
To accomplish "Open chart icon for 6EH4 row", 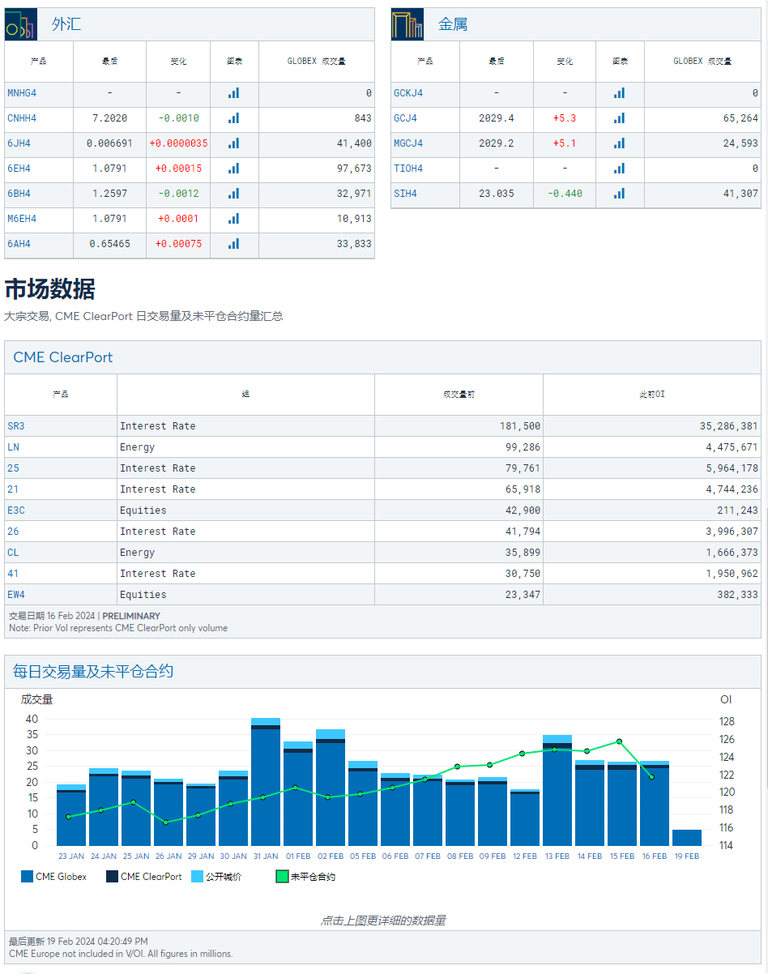I will 233,169.
